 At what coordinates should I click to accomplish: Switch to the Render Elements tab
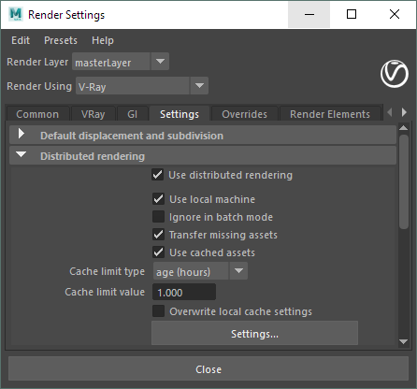coord(330,114)
